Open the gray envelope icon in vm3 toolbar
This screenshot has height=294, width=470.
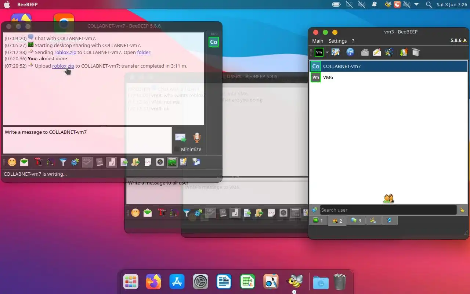coord(365,52)
